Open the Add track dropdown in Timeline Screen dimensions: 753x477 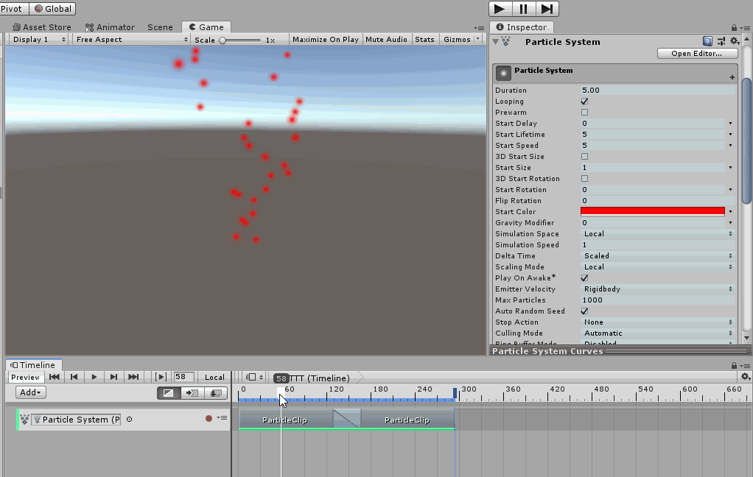click(29, 392)
